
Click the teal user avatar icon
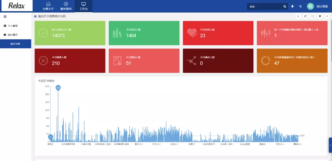pyautogui.click(x=310, y=6)
